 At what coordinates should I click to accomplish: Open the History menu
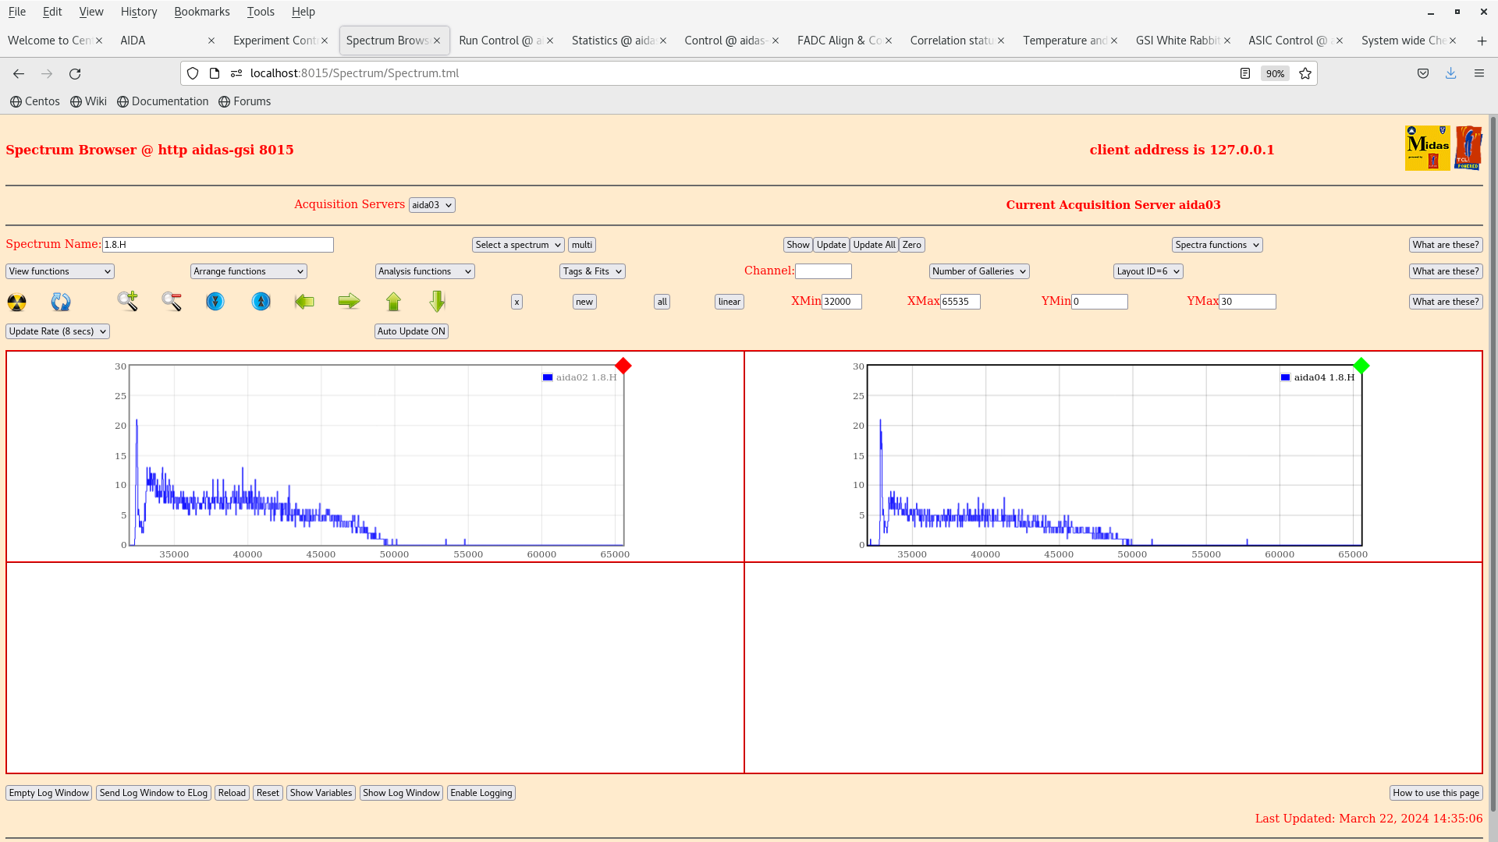pyautogui.click(x=139, y=12)
